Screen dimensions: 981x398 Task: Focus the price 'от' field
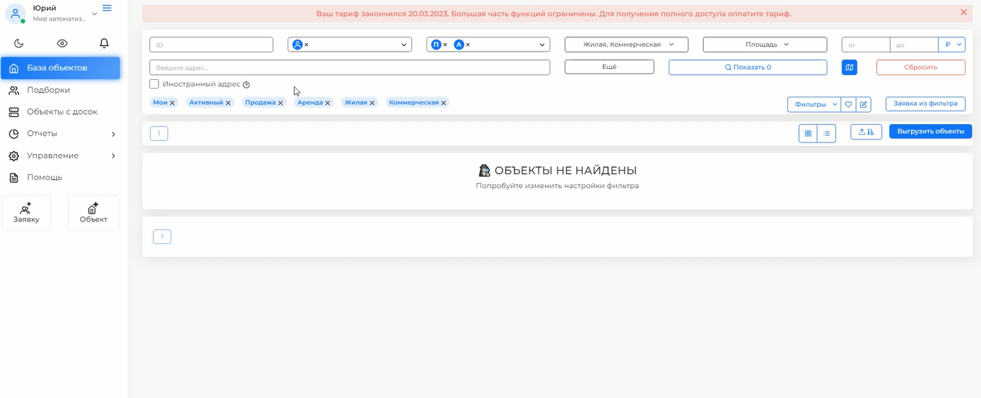[866, 45]
